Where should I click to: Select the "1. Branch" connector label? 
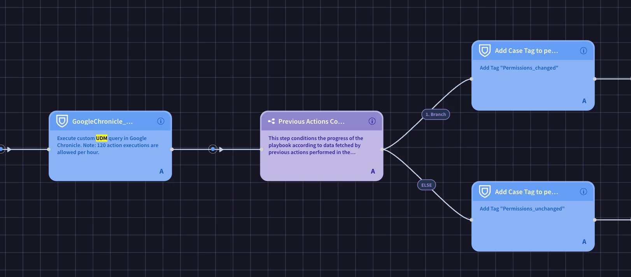[x=436, y=114]
